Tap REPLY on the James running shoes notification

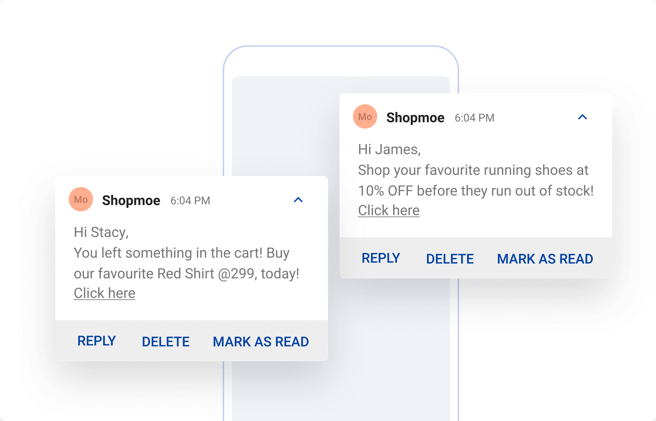(x=381, y=258)
